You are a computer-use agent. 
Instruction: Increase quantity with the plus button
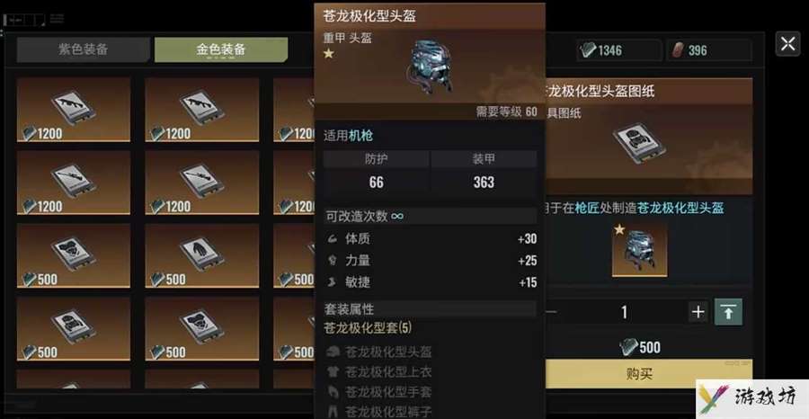tap(698, 312)
